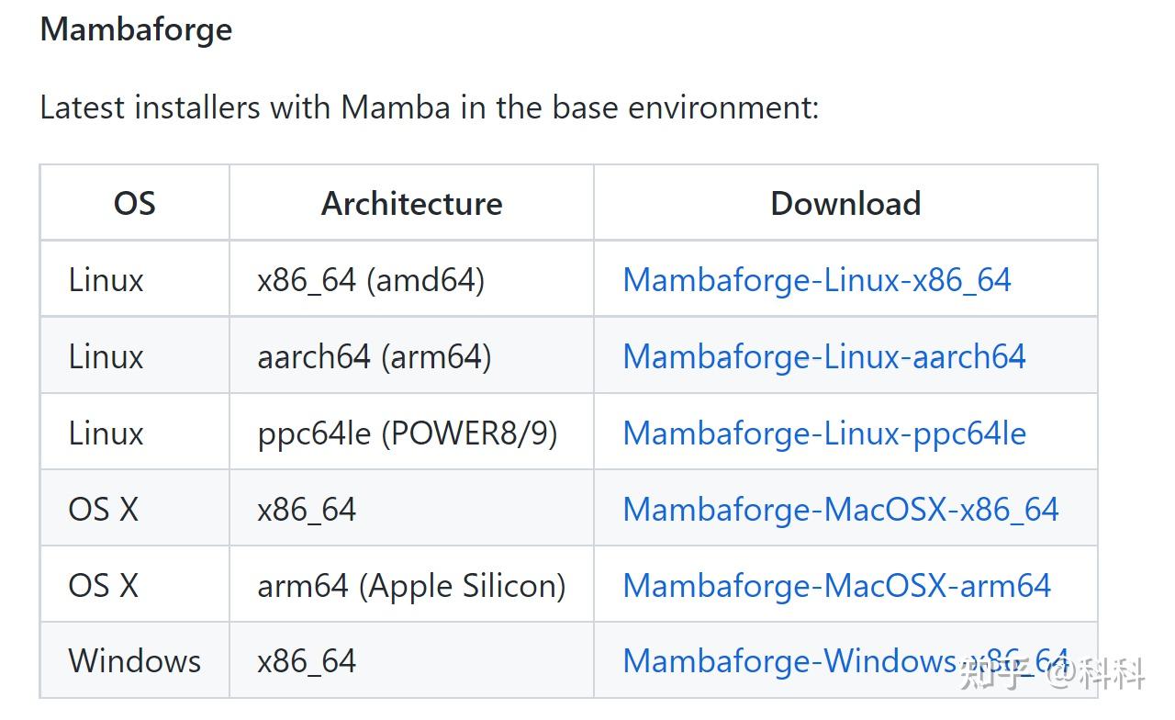1175x720 pixels.
Task: Open the Mambaforge-Linux-ppc64le link
Action: pyautogui.click(x=824, y=433)
